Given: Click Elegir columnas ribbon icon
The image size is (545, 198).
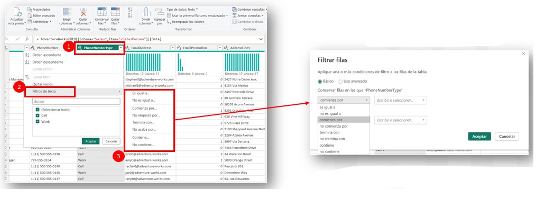Looking at the screenshot, I should tap(67, 12).
